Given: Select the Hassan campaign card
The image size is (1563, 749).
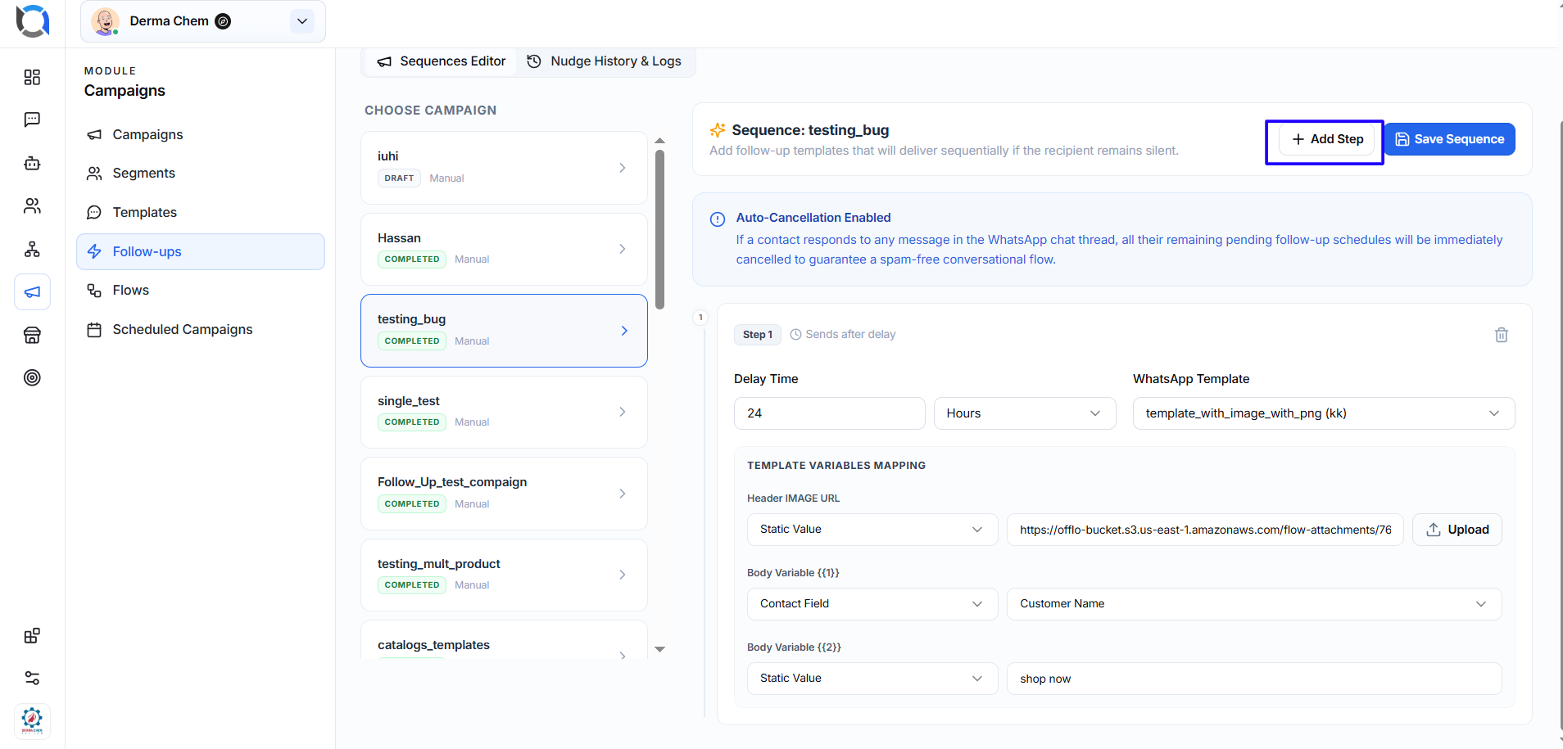Looking at the screenshot, I should click(504, 249).
